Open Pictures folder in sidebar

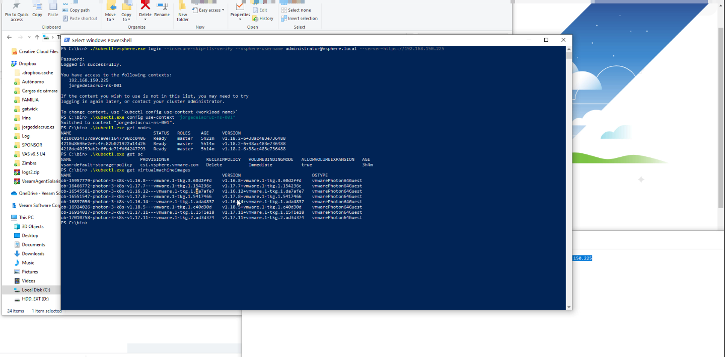(26, 272)
